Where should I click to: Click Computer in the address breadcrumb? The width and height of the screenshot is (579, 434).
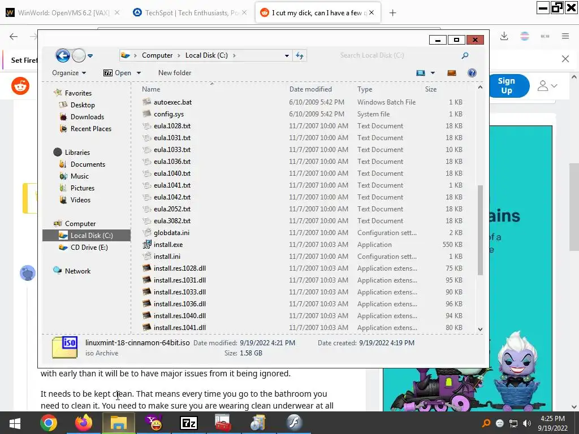tap(157, 55)
